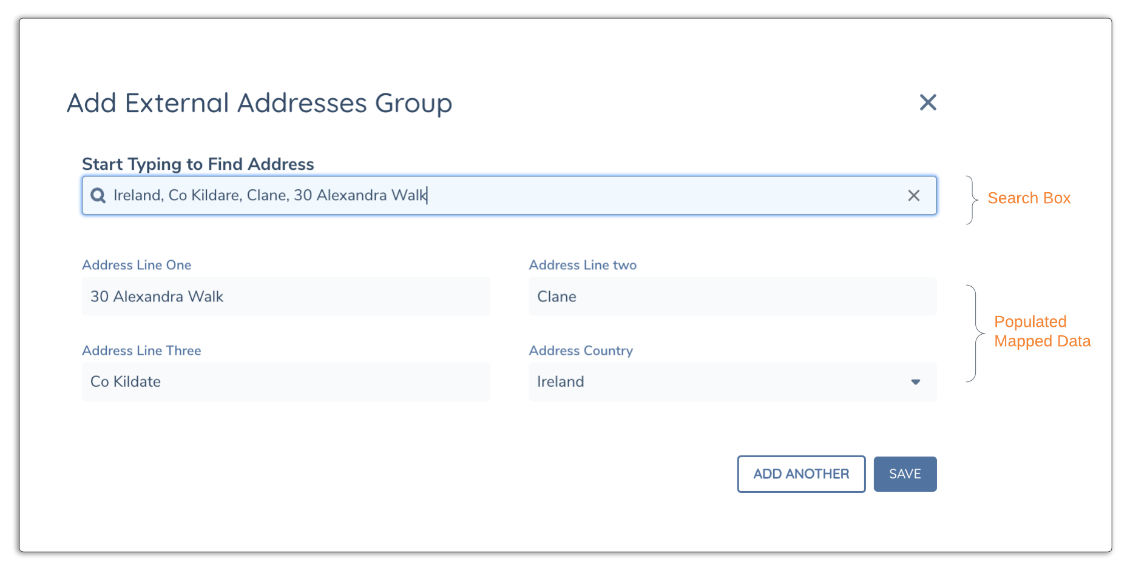1130x570 pixels.
Task: Click the magnifying glass search icon
Action: pyautogui.click(x=98, y=195)
